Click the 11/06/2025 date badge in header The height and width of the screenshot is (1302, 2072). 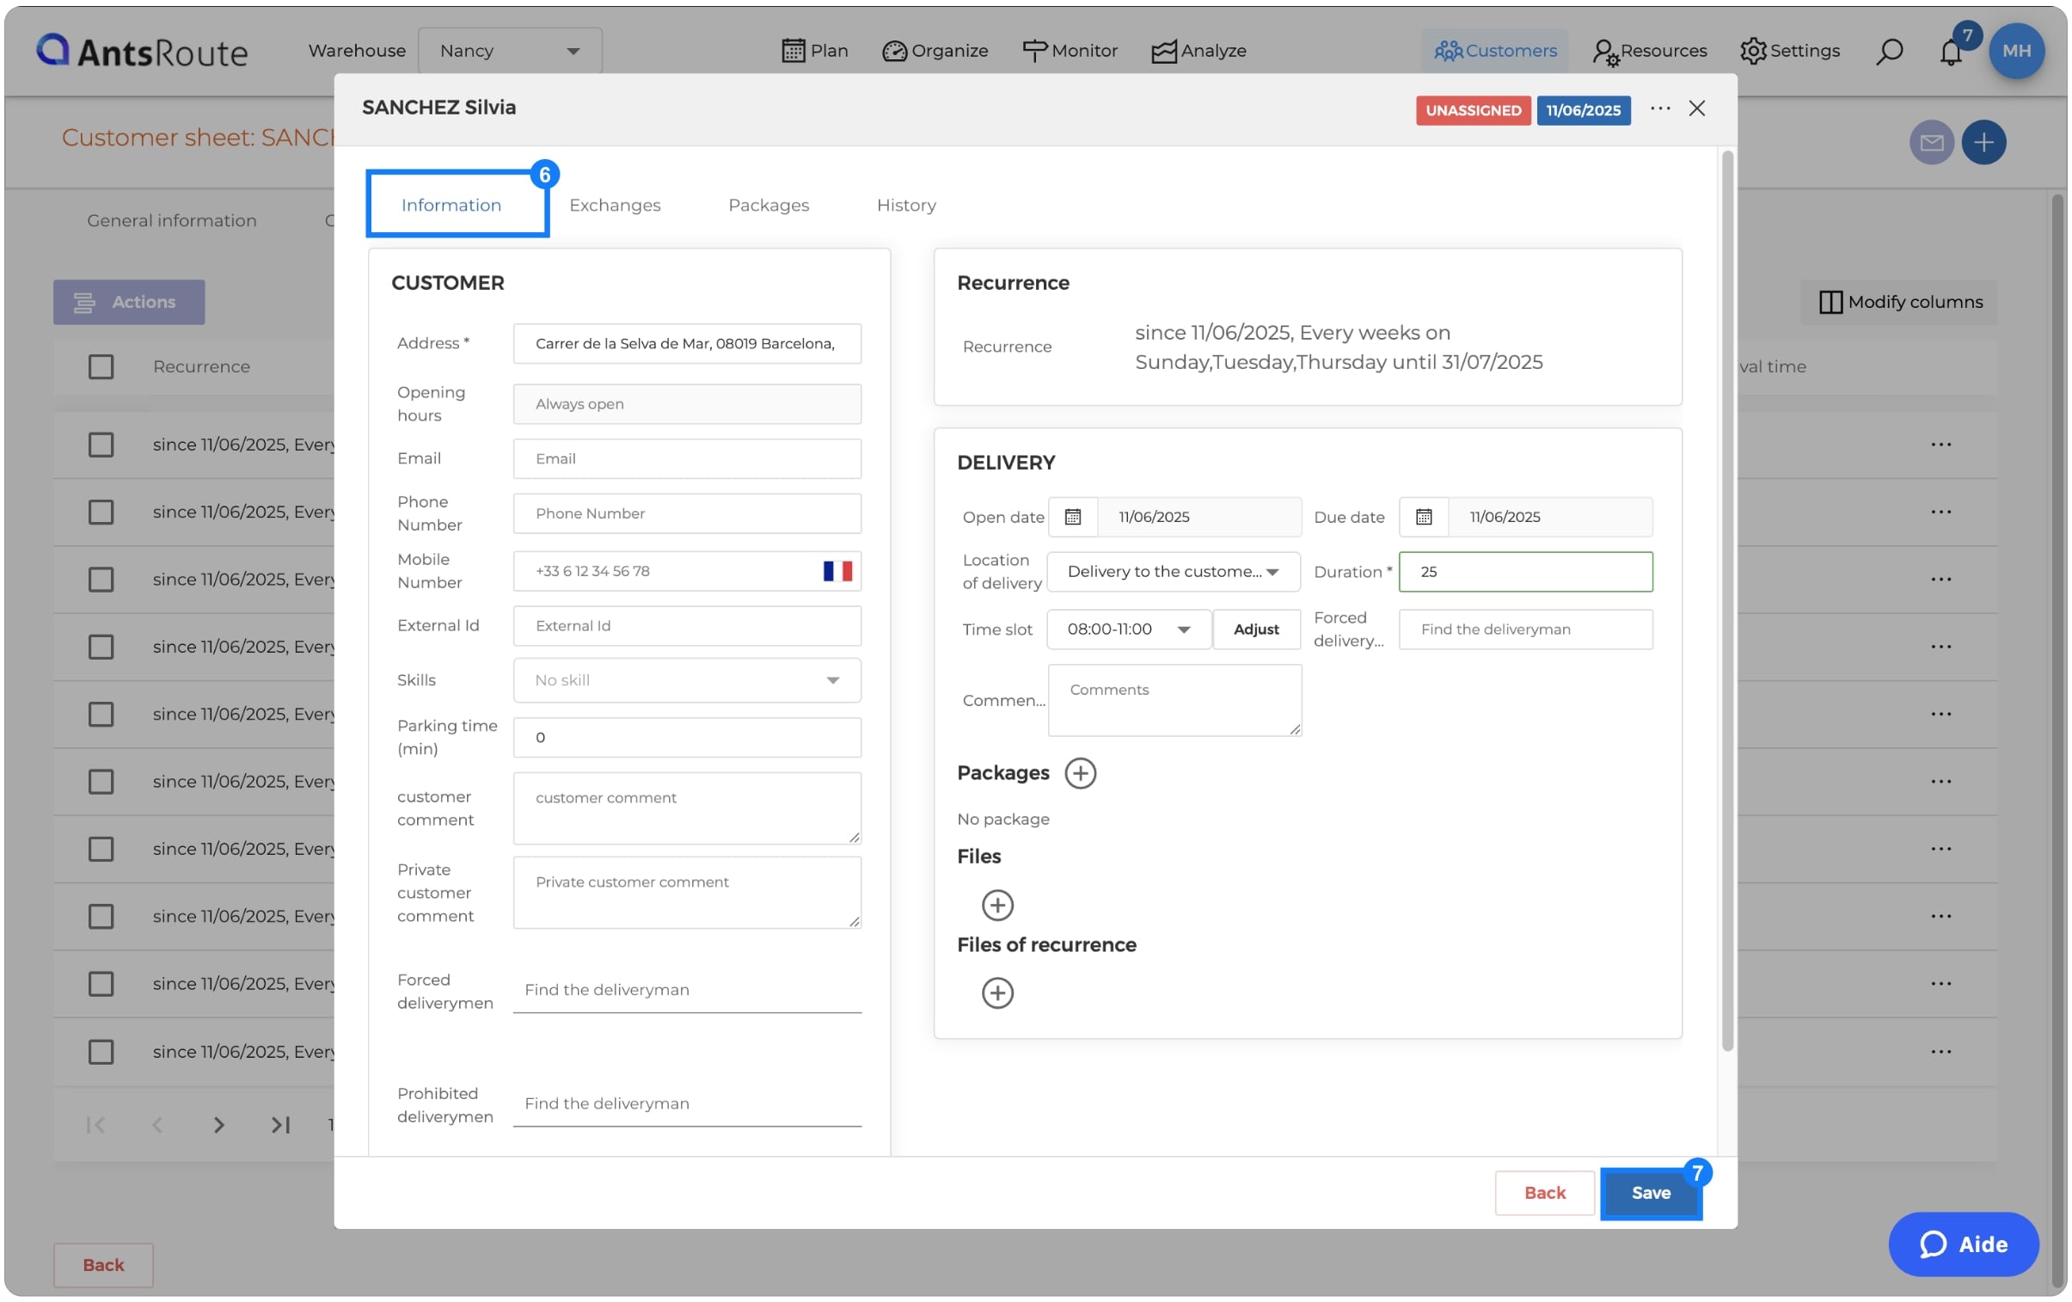pyautogui.click(x=1583, y=110)
